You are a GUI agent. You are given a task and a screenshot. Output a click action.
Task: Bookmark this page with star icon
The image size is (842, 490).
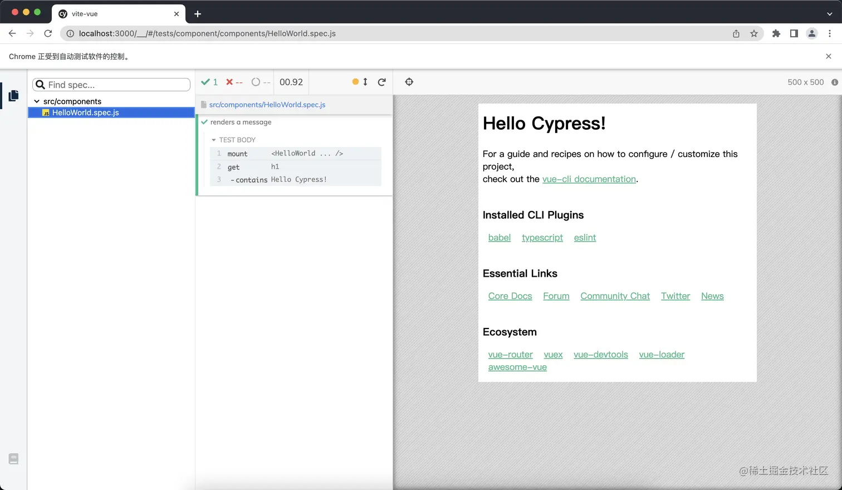pyautogui.click(x=754, y=33)
